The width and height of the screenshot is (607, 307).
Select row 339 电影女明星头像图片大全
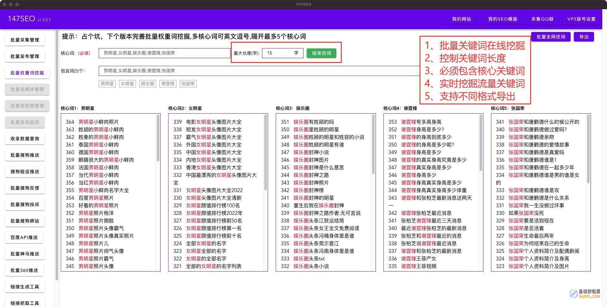click(207, 122)
